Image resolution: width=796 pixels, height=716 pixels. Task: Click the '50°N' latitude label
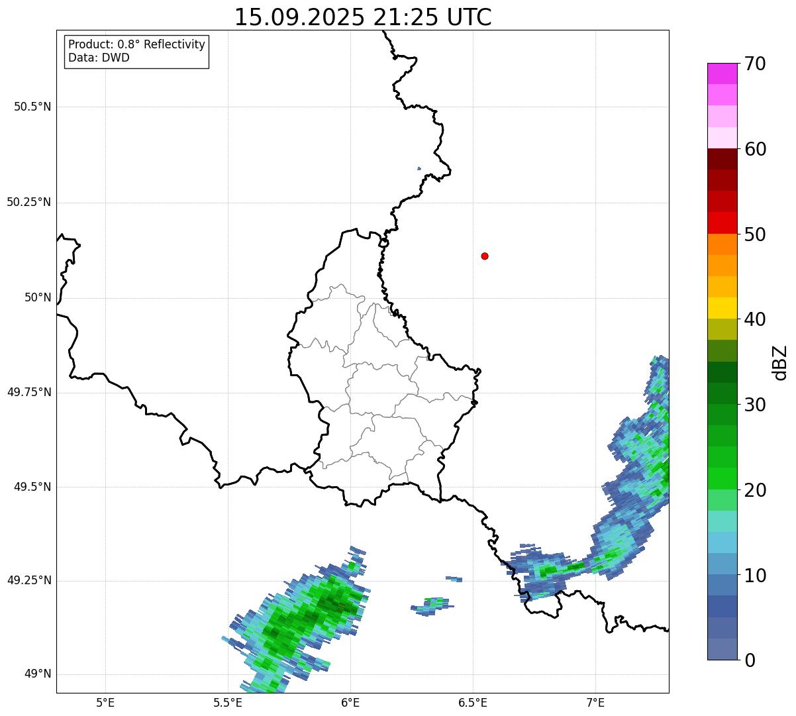38,297
